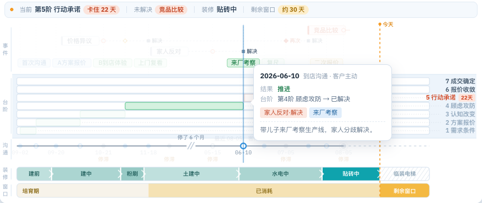Click the 家人反对·解决 tag in tooltip
Image resolution: width=482 pixels, height=203 pixels.
pos(283,112)
